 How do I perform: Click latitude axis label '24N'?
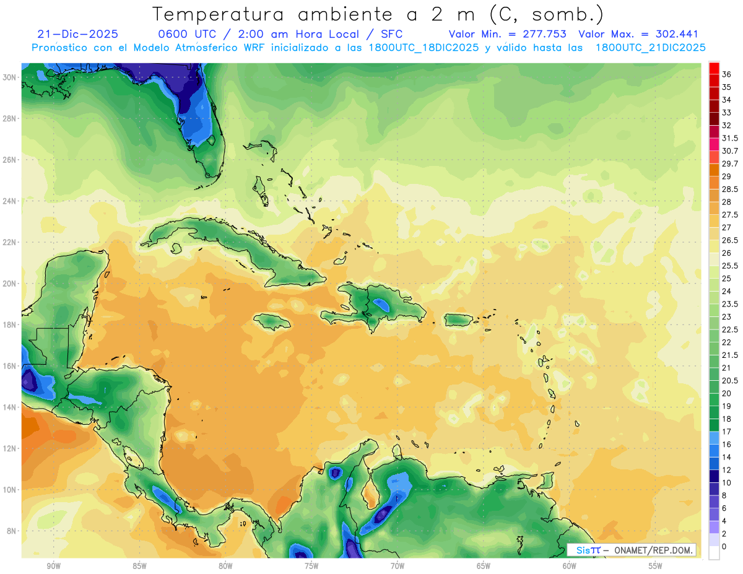click(x=9, y=201)
